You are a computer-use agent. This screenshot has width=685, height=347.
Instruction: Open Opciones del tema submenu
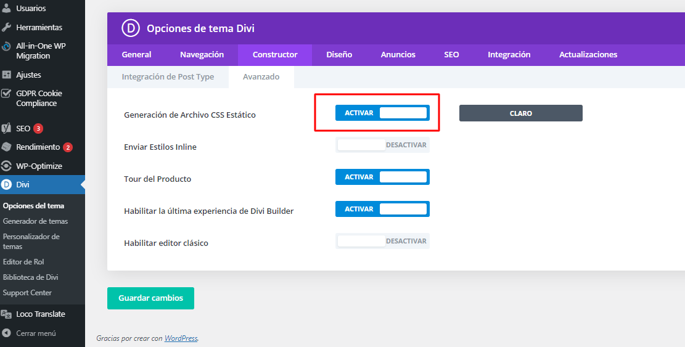[x=34, y=206]
